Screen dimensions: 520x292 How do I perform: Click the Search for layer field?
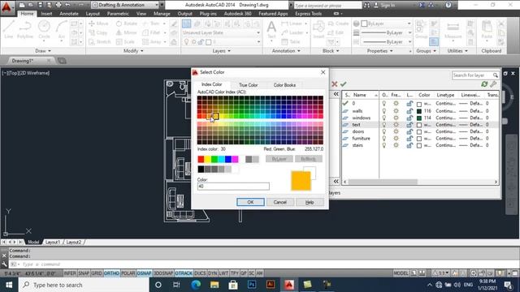[474, 75]
